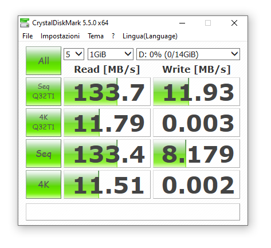Select the 4K Q32T1 read value 11.79

[x=107, y=123]
